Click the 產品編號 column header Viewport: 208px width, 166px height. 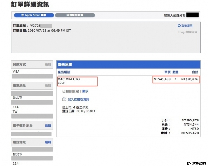click(64, 72)
